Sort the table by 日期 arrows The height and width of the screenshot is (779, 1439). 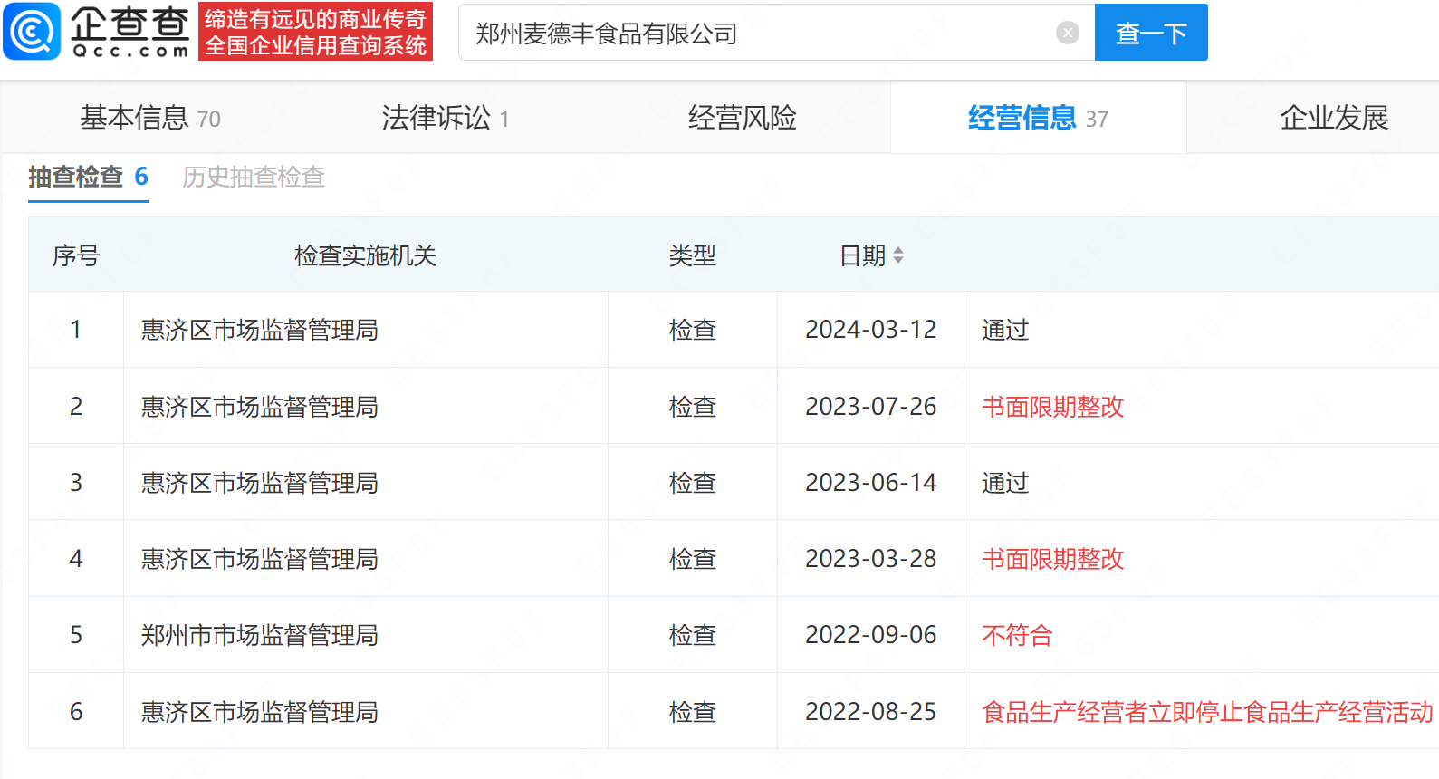point(897,255)
